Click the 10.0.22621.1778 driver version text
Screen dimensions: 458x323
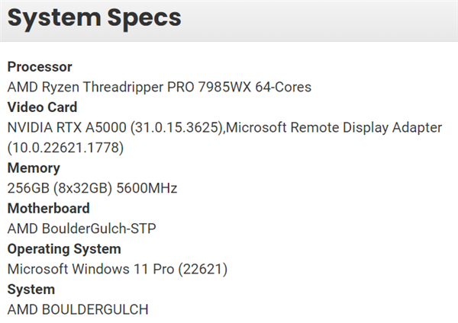pyautogui.click(x=66, y=148)
